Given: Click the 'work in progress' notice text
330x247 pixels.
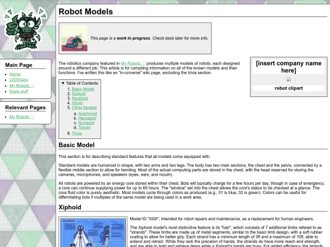Looking at the screenshot, I should point(150,38).
